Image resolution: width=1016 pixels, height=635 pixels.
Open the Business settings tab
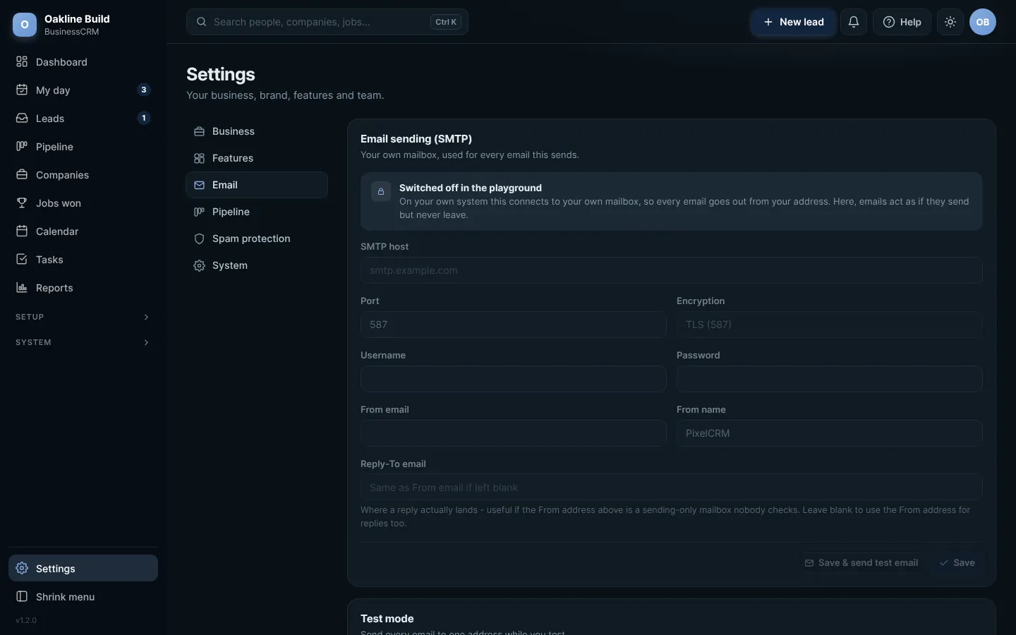pos(257,131)
